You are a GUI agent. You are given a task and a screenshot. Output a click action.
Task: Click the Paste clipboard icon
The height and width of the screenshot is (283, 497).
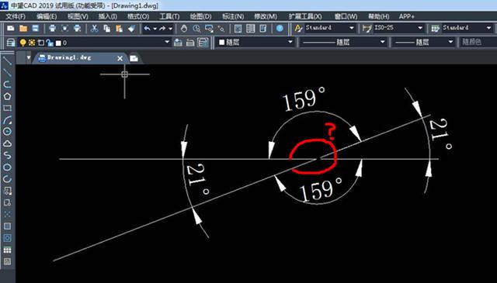(x=119, y=29)
